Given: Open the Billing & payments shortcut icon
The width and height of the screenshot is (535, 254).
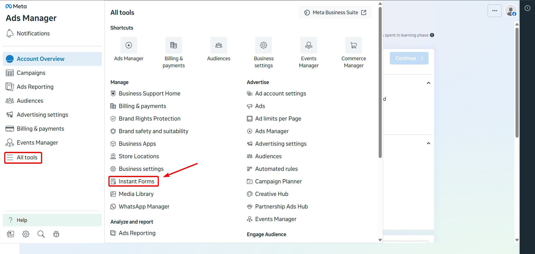Looking at the screenshot, I should [173, 45].
